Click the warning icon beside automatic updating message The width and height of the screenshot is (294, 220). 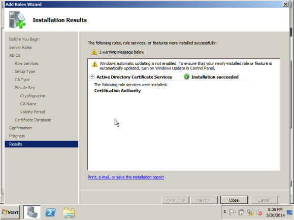point(94,64)
